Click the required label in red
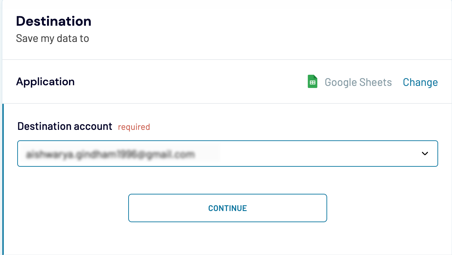Screen dimensions: 452x255 point(134,127)
